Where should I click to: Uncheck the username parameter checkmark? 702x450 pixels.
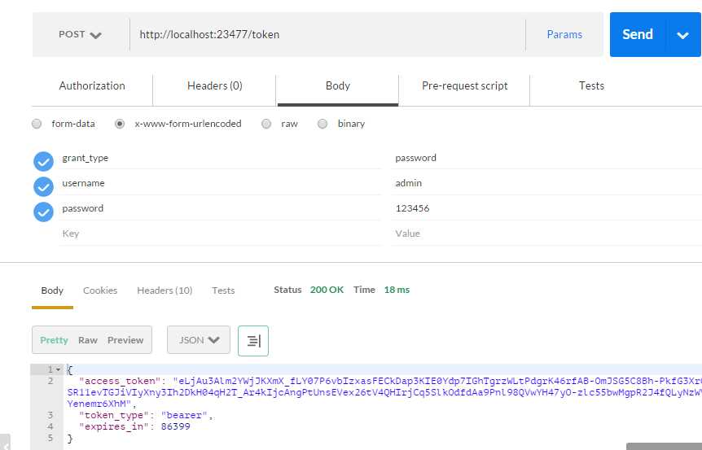(43, 187)
